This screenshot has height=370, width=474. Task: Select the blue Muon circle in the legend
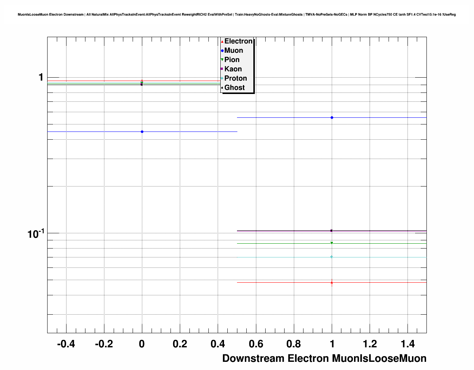222,51
